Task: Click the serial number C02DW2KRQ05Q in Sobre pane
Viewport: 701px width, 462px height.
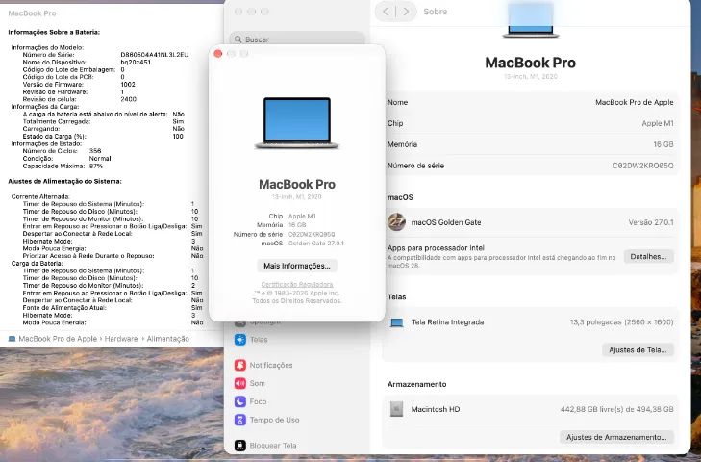Action: click(x=642, y=166)
